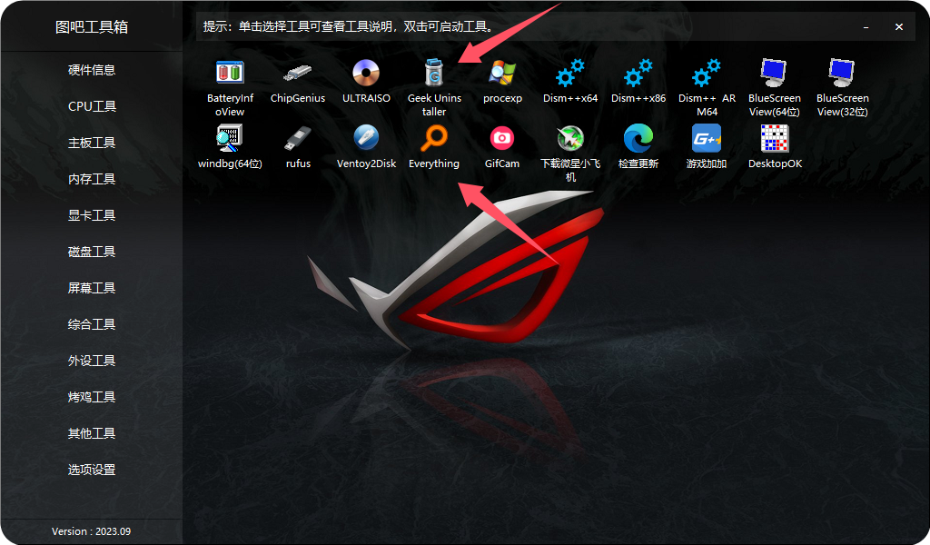Image resolution: width=930 pixels, height=545 pixels.
Task: Click the 检查更新 Edge icon
Action: point(638,138)
